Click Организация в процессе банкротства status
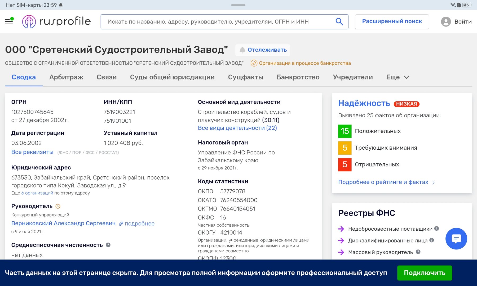This screenshot has height=286, width=477. 305,63
